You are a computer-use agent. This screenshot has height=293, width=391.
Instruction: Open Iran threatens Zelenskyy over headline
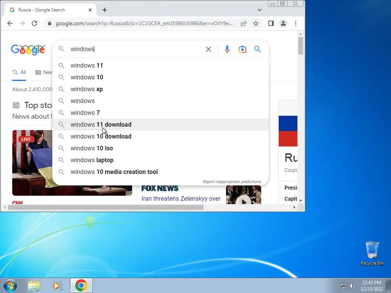(x=181, y=198)
